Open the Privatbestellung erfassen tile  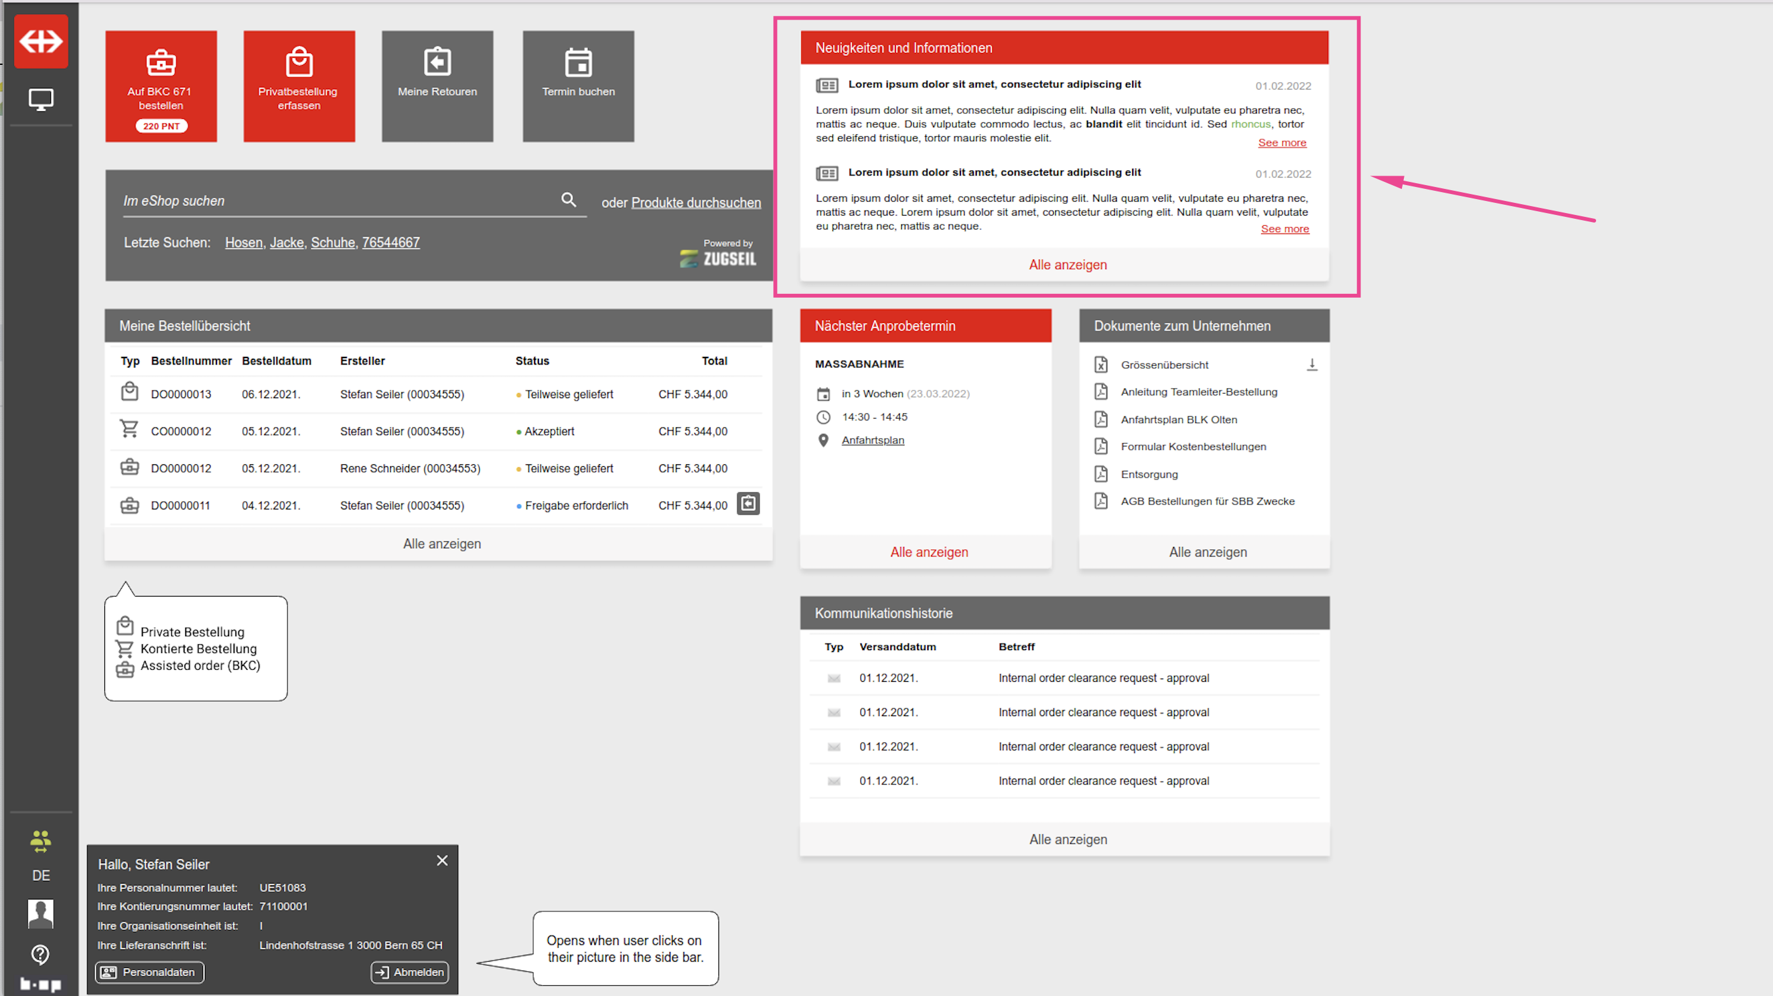pos(298,86)
